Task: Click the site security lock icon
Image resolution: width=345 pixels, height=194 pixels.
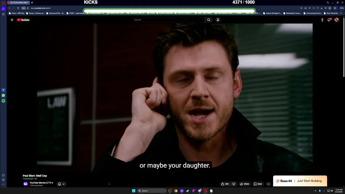Action: pos(28,8)
